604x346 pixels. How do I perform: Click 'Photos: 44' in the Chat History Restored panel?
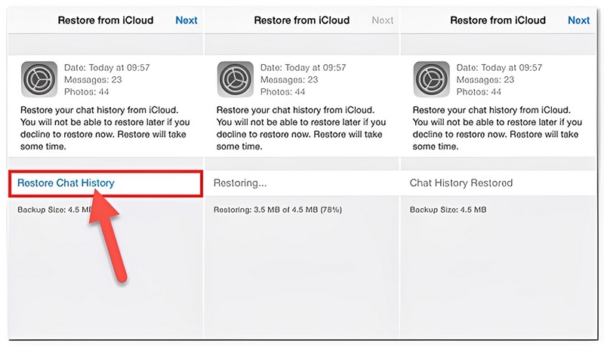coord(479,92)
